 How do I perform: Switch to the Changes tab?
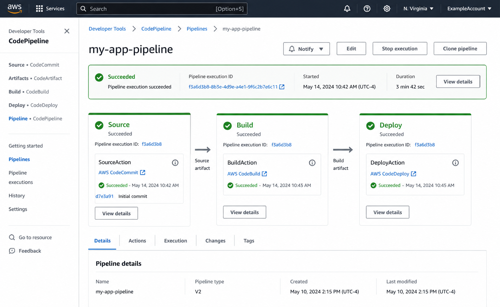[215, 241]
